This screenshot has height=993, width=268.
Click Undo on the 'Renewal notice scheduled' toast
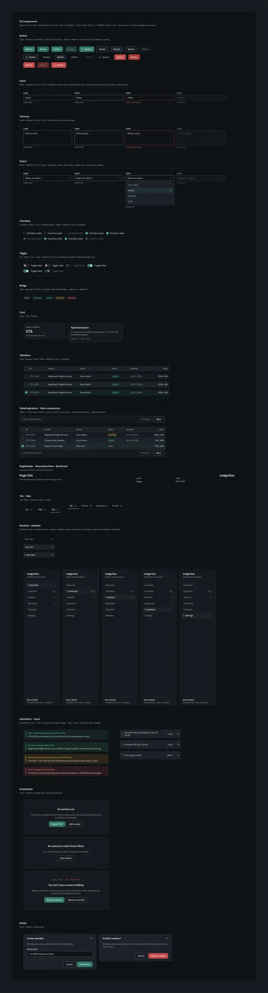click(x=170, y=733)
